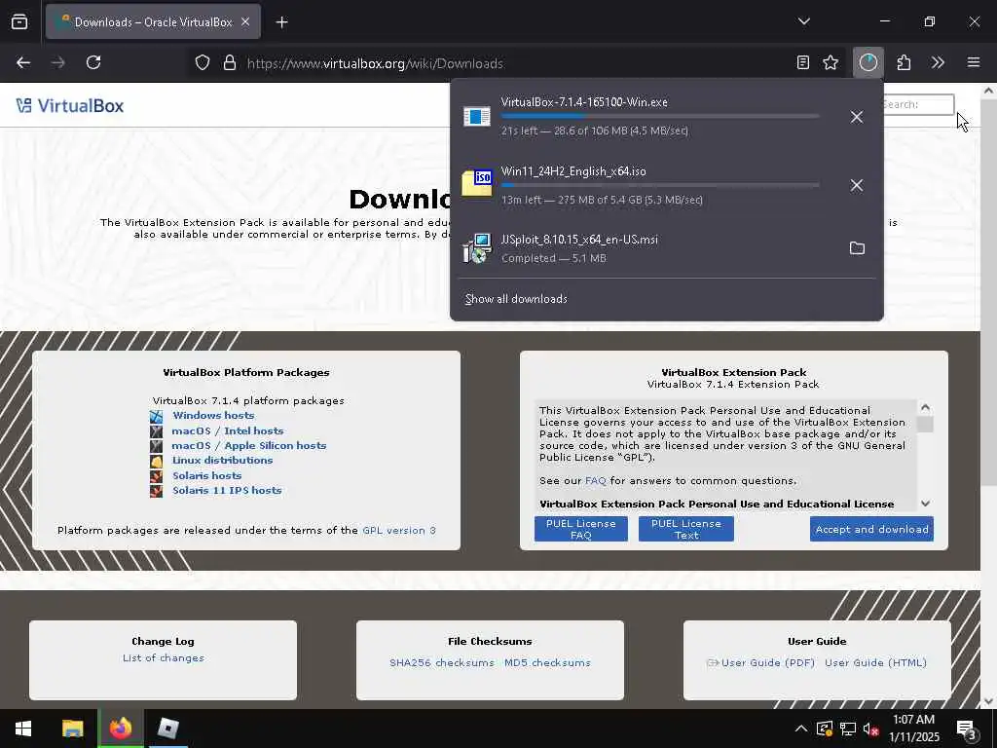Toggle reader view icon
Image resolution: width=997 pixels, height=748 pixels.
tap(803, 62)
